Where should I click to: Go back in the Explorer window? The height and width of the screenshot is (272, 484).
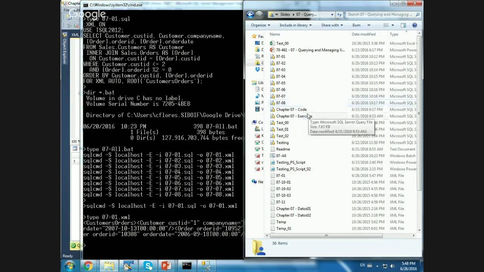point(250,15)
